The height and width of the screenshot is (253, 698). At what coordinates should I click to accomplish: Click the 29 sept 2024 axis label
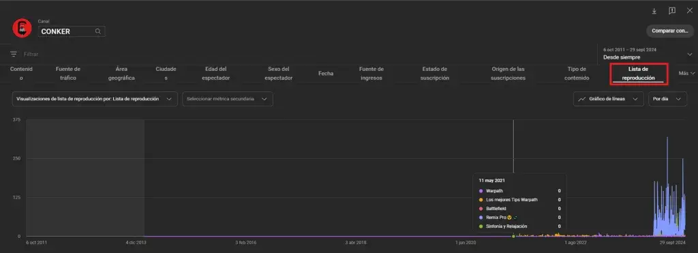tap(673, 243)
